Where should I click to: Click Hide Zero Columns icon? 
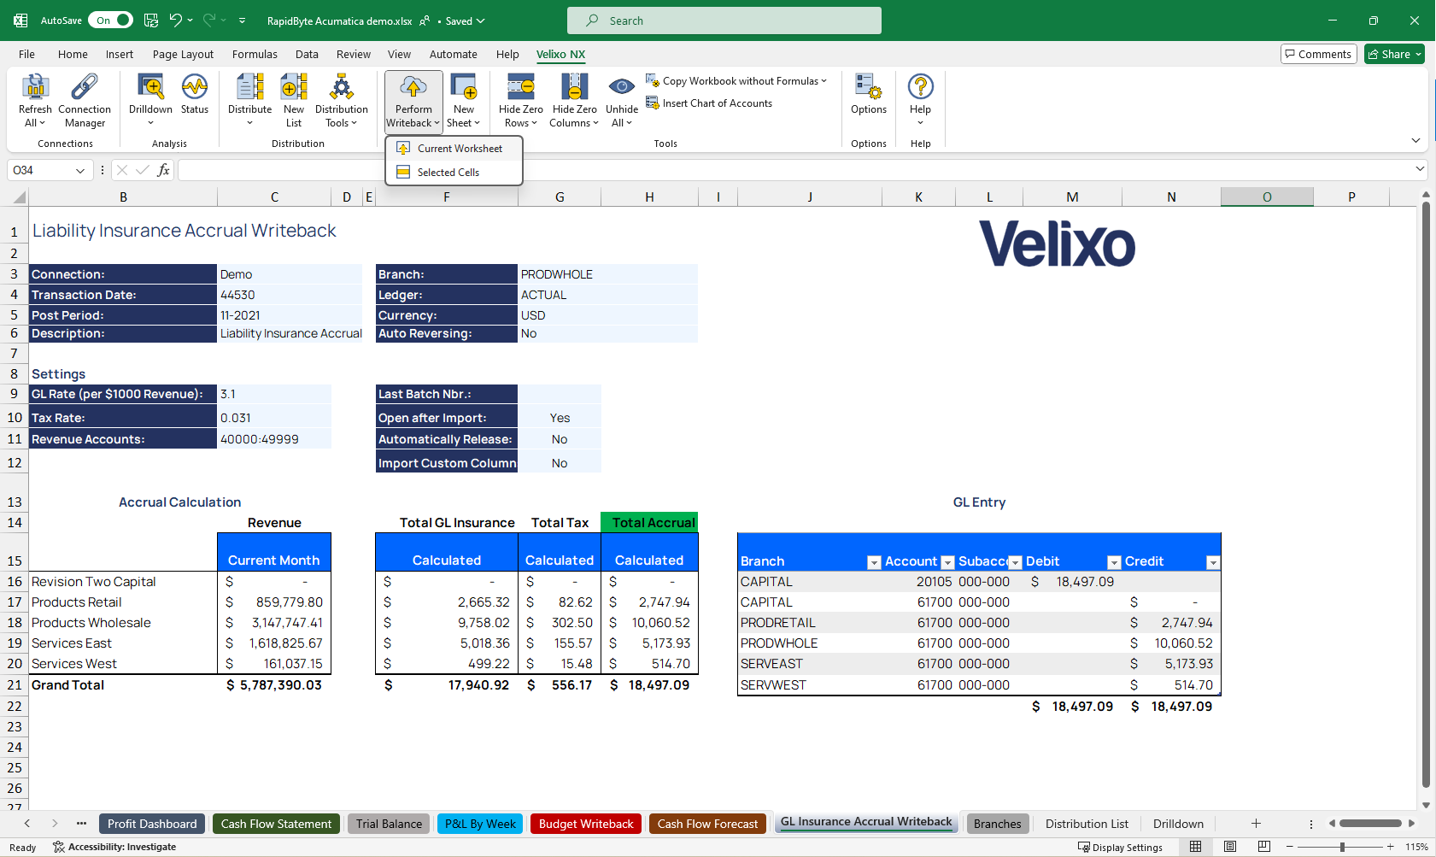(x=574, y=87)
